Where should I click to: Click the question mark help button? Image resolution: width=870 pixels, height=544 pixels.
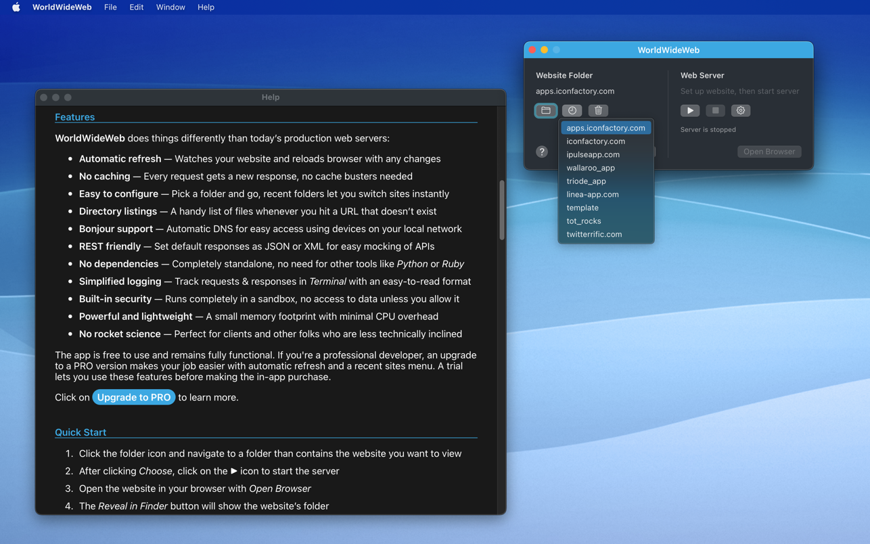point(542,152)
